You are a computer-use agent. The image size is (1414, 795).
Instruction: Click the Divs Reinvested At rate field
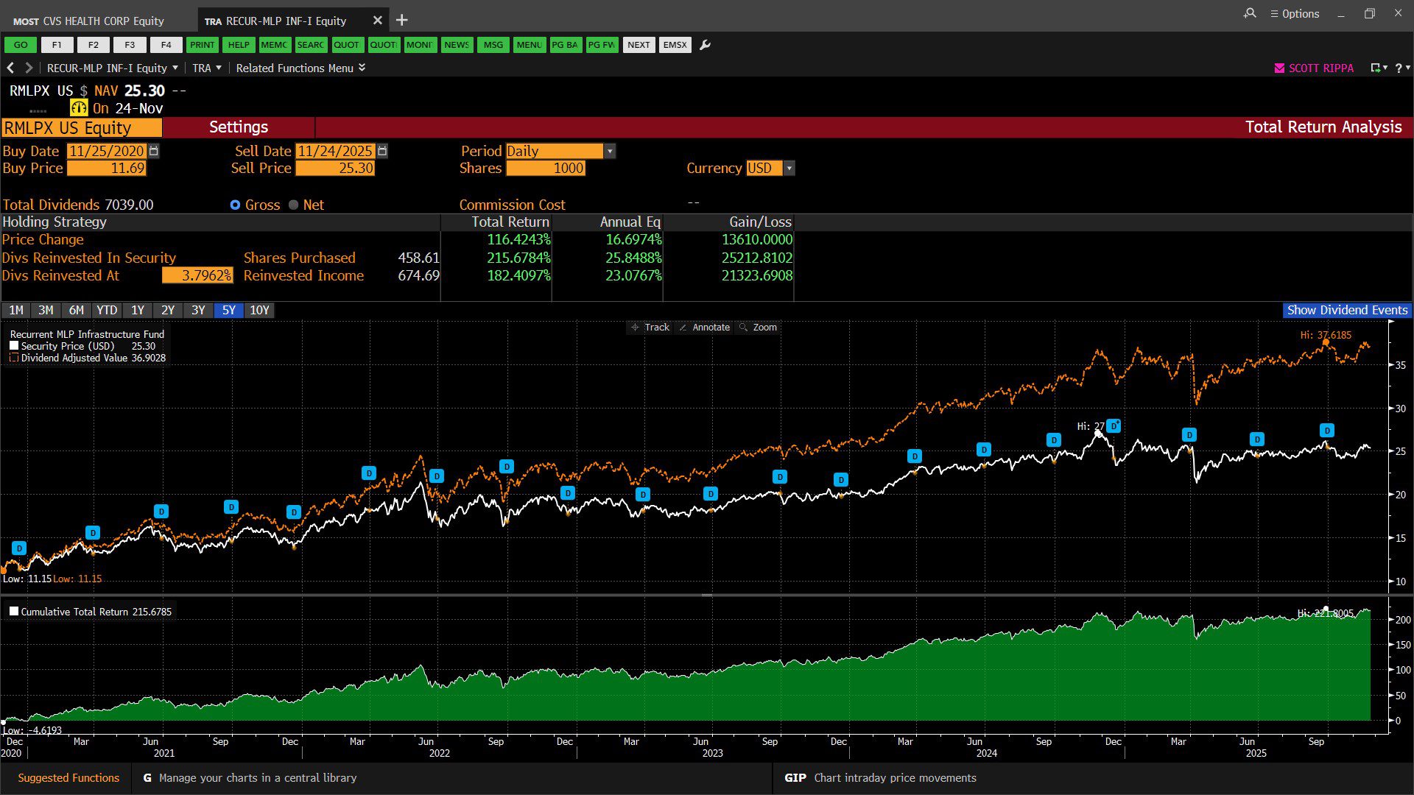tap(197, 275)
